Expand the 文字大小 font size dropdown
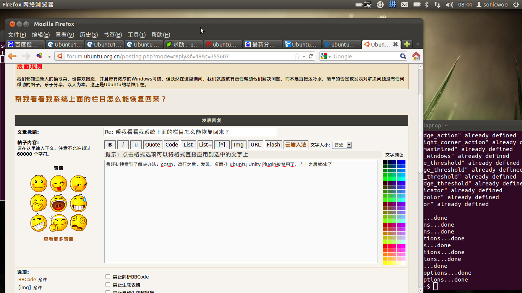522x293 pixels. pos(342,145)
